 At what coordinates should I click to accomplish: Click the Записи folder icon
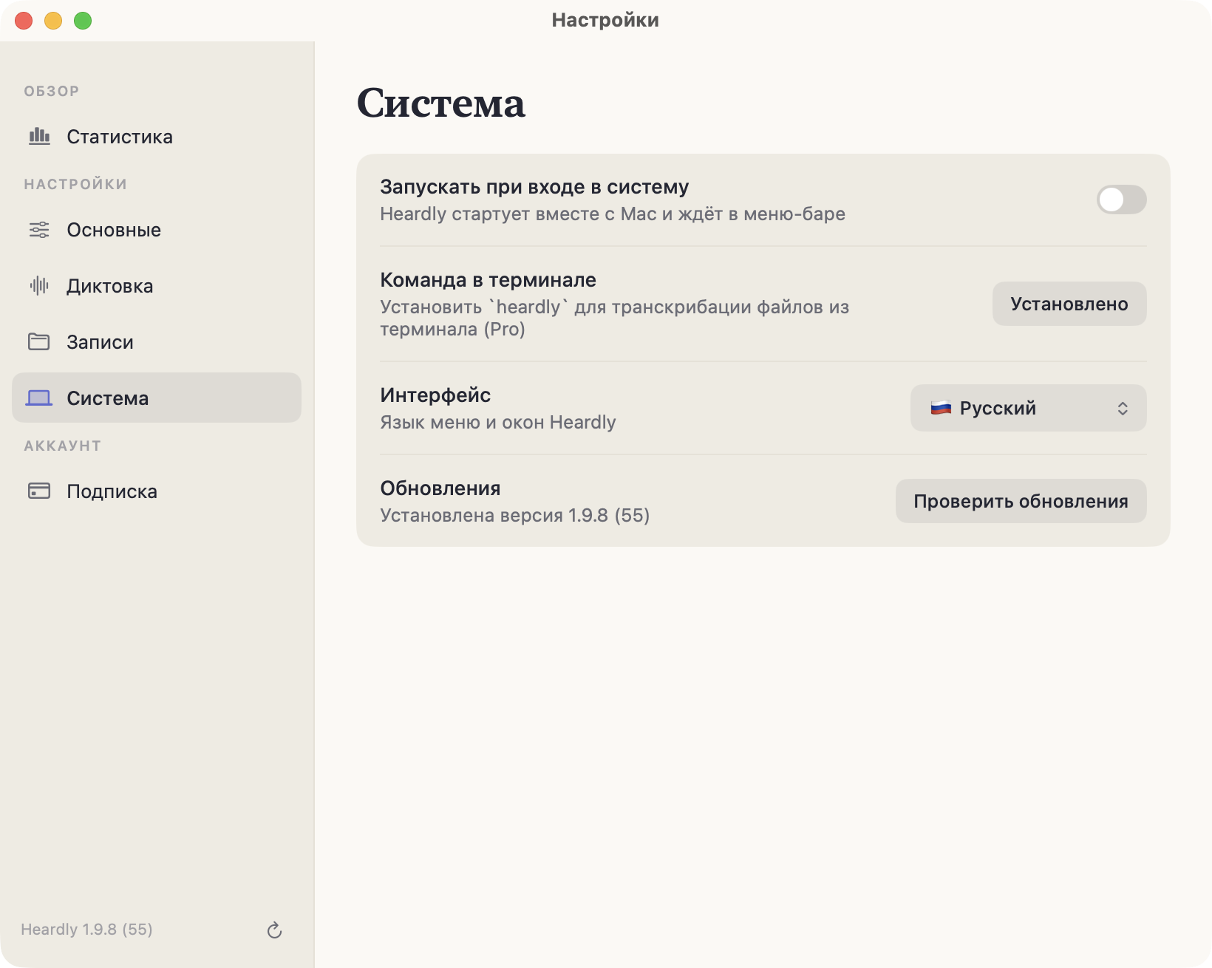click(x=39, y=342)
